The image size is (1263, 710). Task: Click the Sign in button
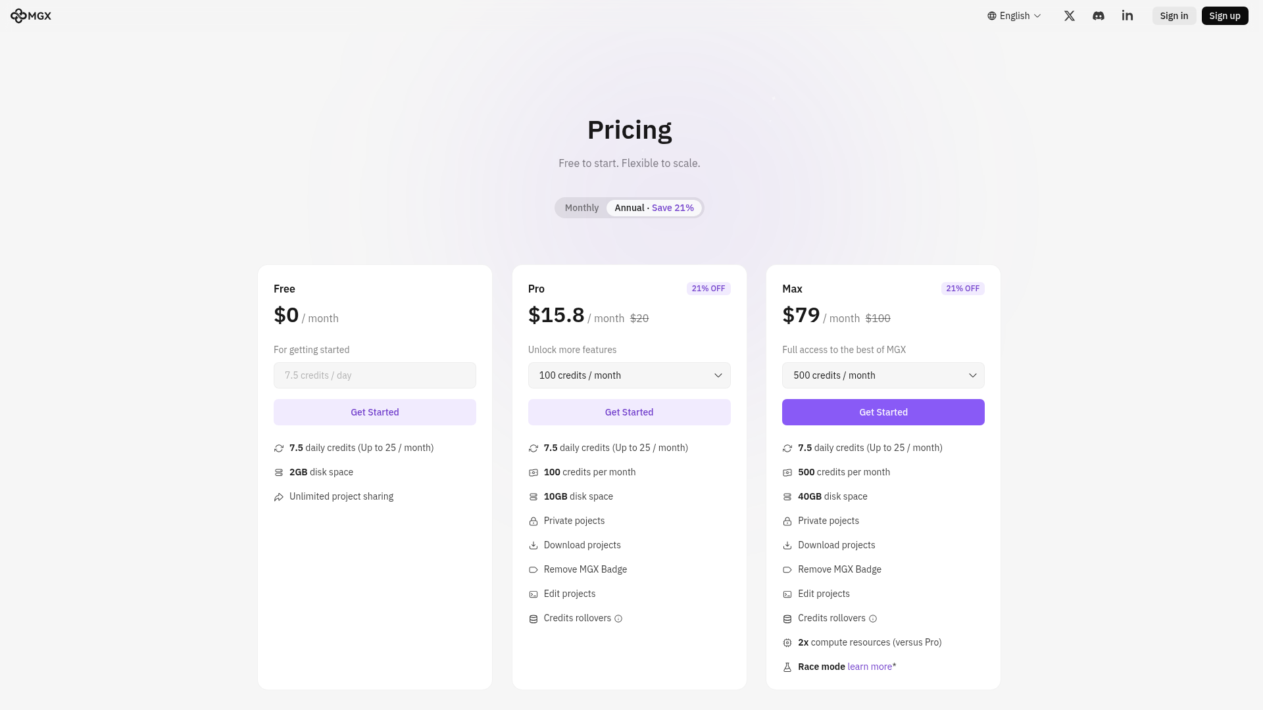[x=1174, y=16]
